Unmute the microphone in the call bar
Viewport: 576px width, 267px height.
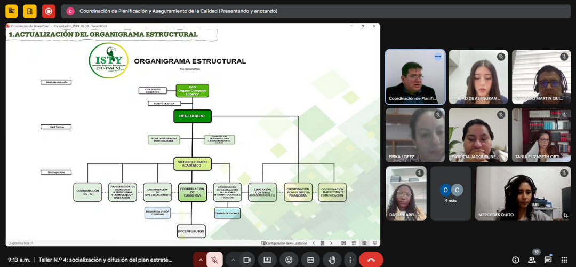pos(214,260)
